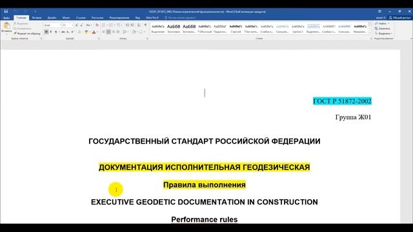Switch to the Дизайн (Design) tab
The image size is (413, 232).
coord(52,17)
